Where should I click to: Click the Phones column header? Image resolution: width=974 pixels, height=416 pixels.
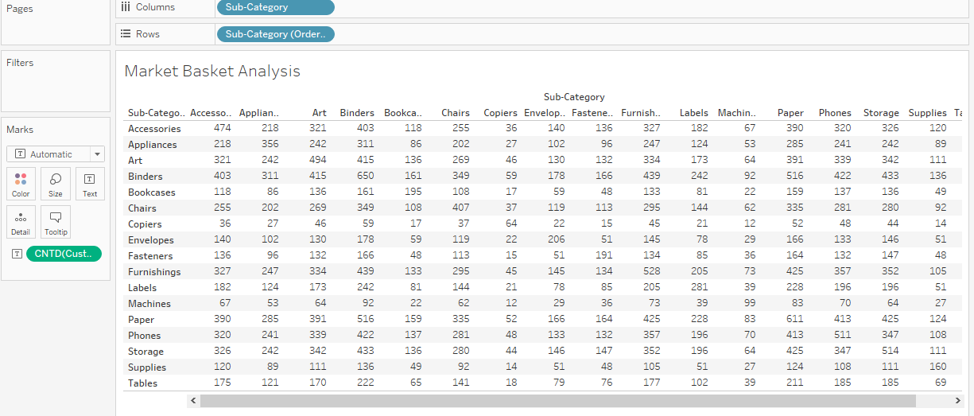click(x=835, y=113)
